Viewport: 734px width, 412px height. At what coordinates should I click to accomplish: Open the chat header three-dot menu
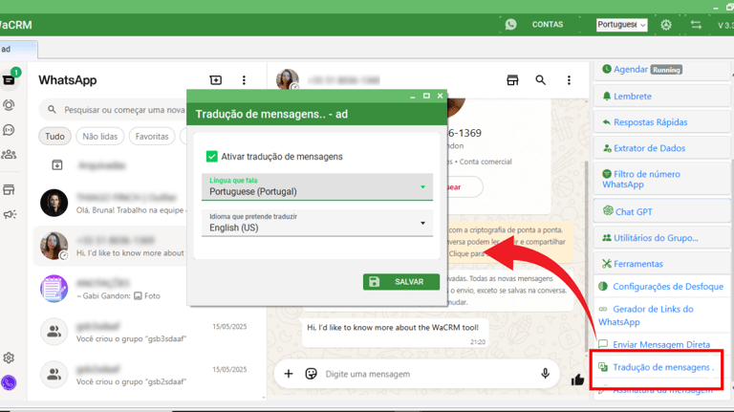tap(569, 80)
